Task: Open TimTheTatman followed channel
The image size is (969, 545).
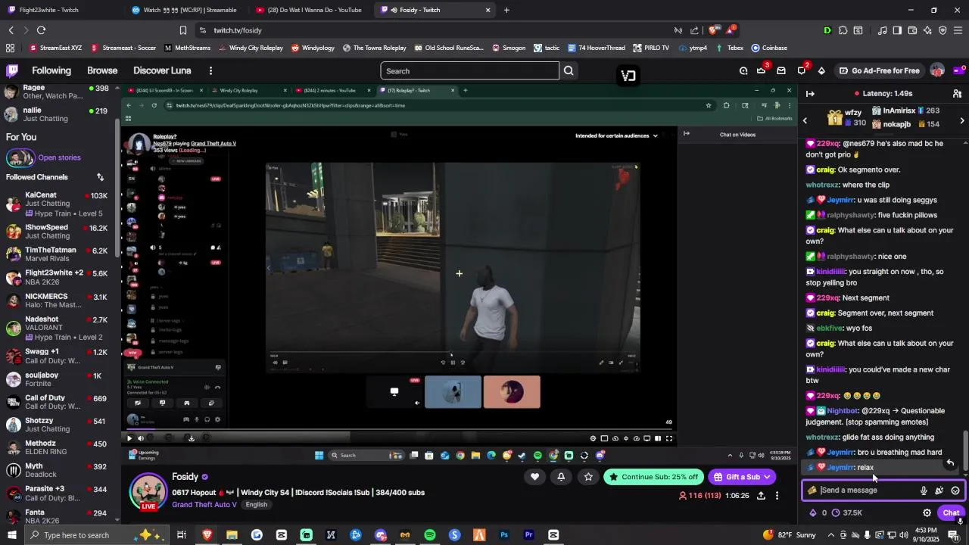Action: [x=59, y=254]
